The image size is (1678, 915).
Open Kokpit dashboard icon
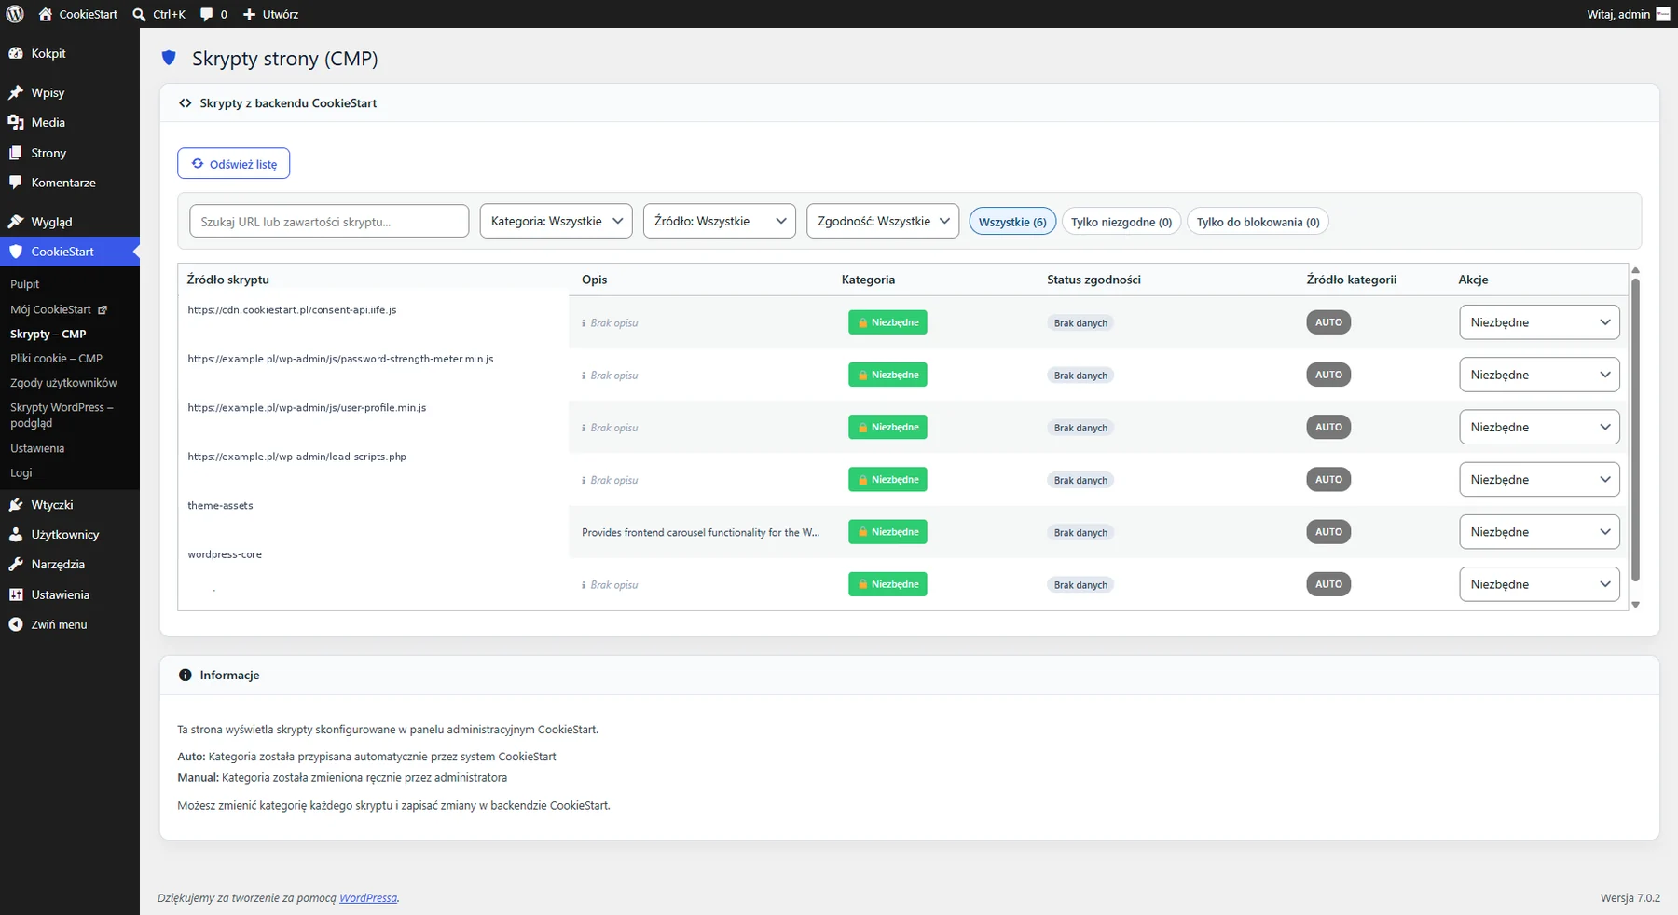point(16,53)
